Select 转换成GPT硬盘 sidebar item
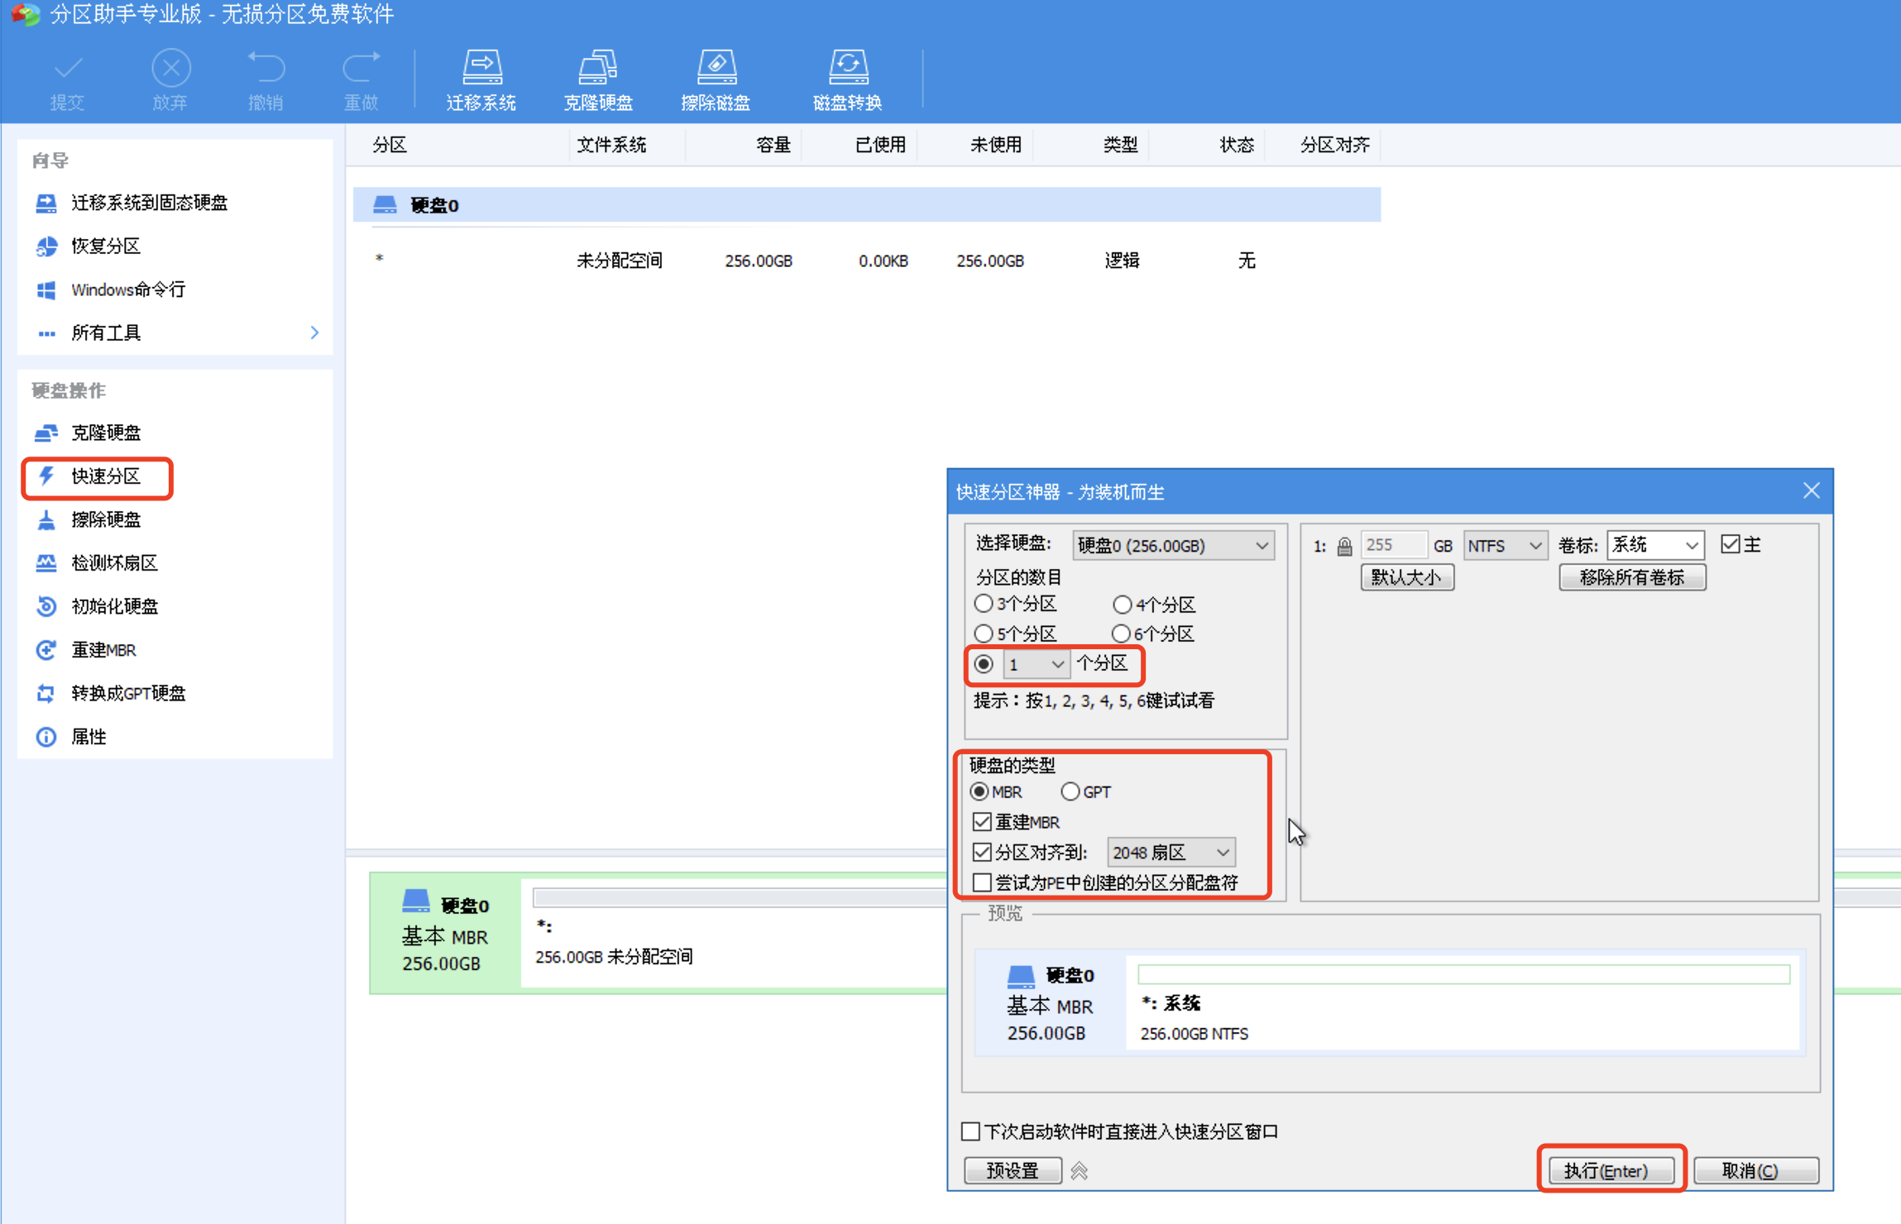The image size is (1901, 1224). pyautogui.click(x=128, y=693)
